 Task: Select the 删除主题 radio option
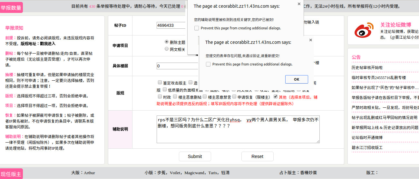tap(167, 42)
